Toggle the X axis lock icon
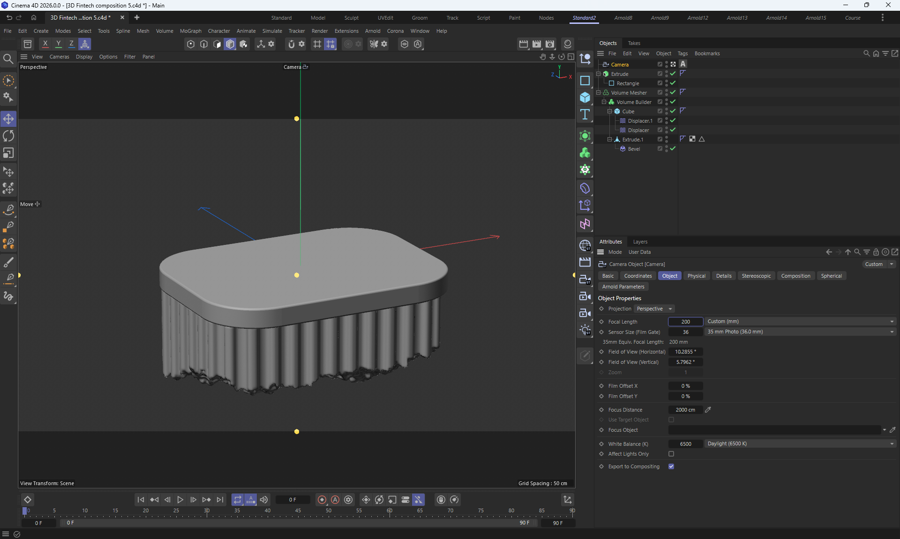 coord(45,44)
